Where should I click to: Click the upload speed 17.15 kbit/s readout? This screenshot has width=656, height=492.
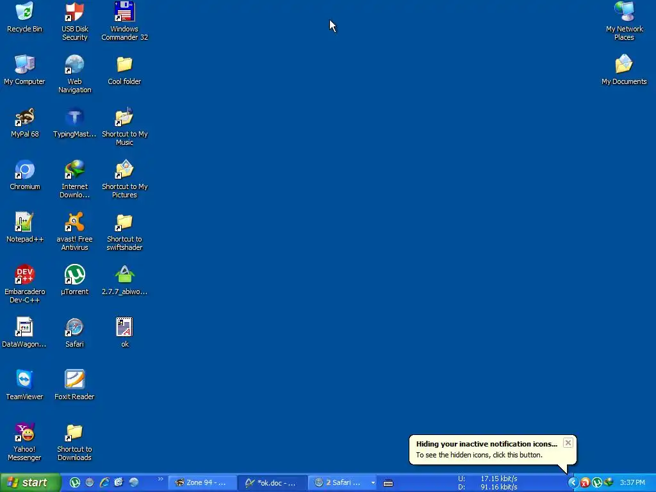[498, 479]
